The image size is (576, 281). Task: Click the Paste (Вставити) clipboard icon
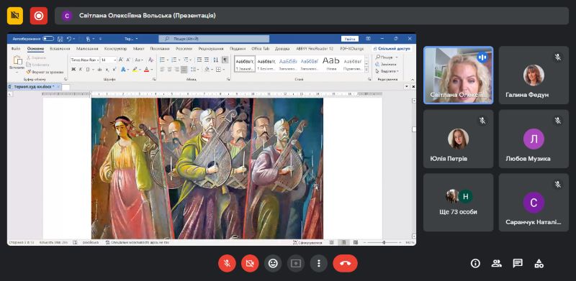click(17, 60)
